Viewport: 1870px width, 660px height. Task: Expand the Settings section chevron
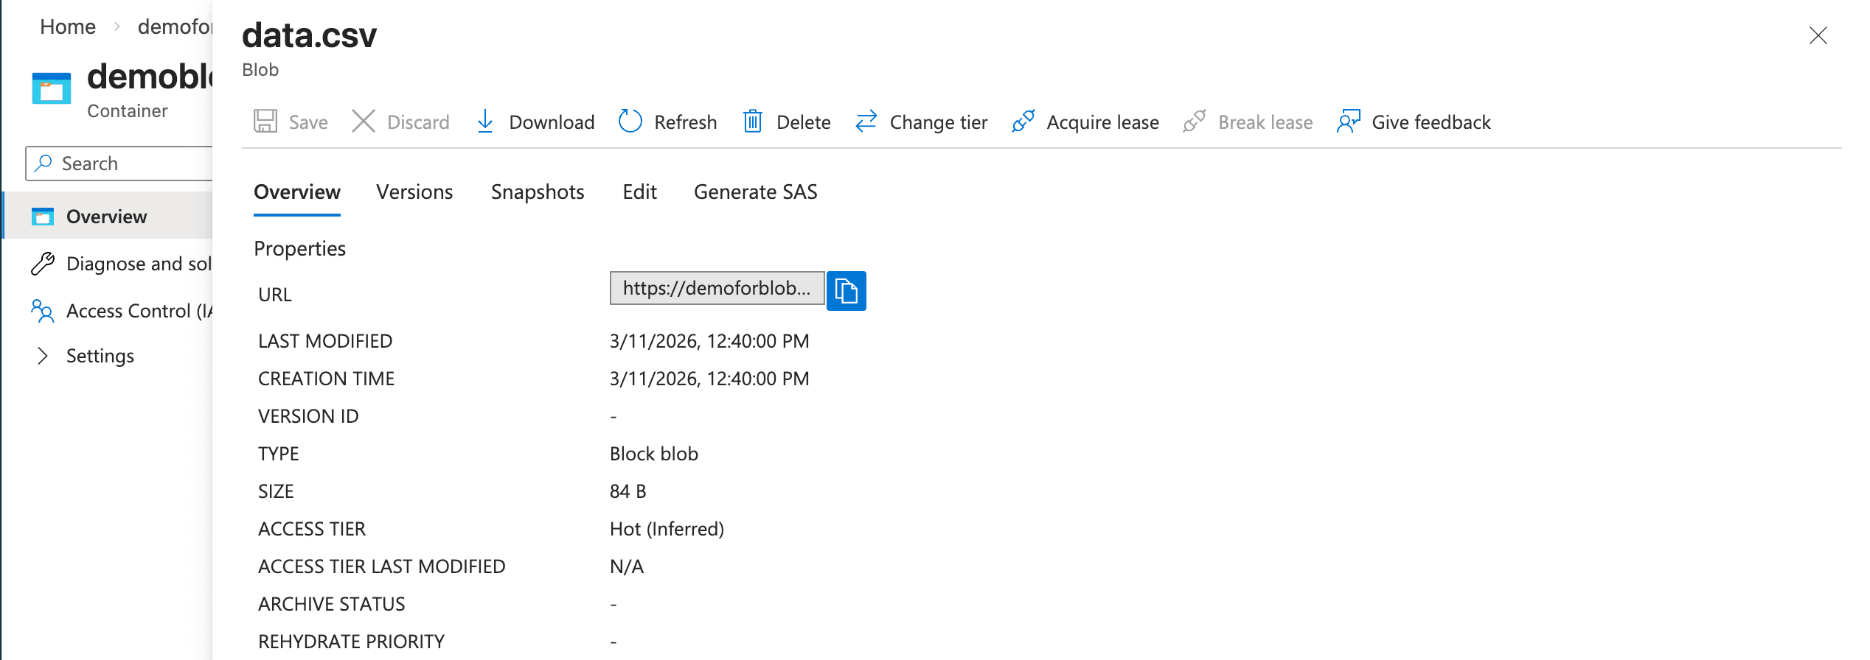pos(43,356)
